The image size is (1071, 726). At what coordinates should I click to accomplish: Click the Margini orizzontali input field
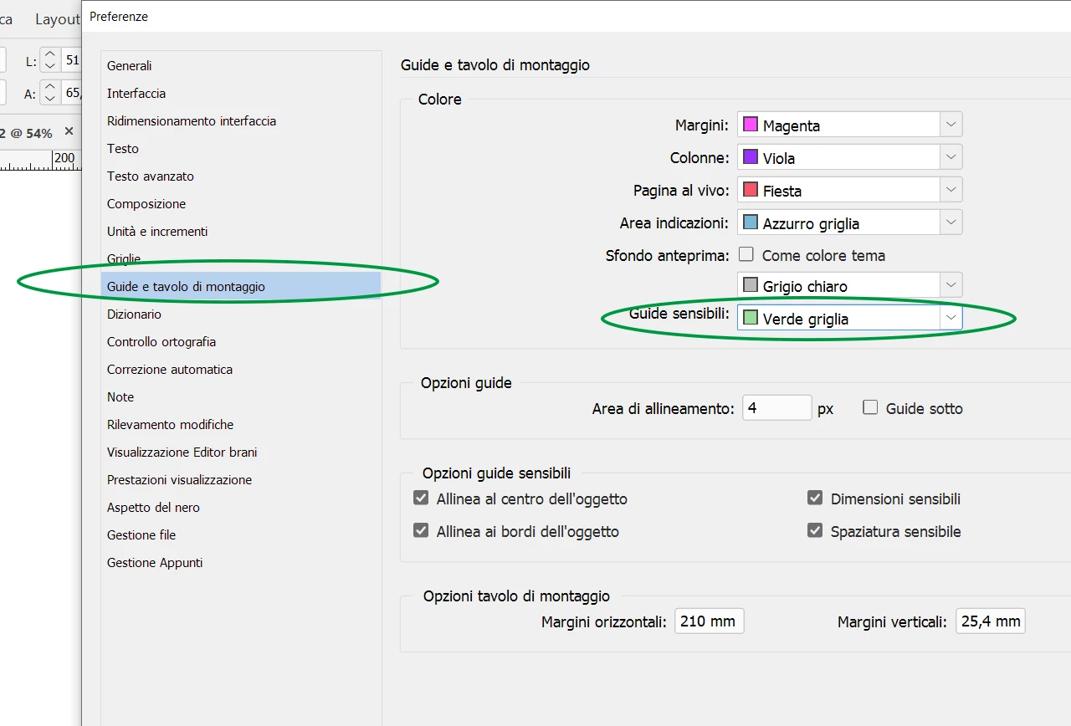pyautogui.click(x=710, y=621)
